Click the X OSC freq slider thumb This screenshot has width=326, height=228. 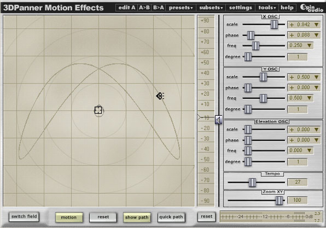pos(255,46)
